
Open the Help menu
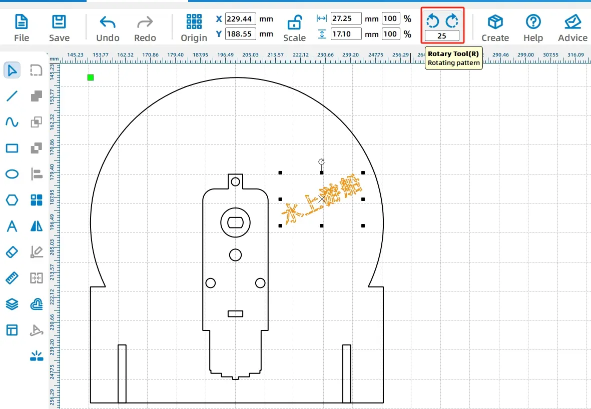pyautogui.click(x=533, y=28)
